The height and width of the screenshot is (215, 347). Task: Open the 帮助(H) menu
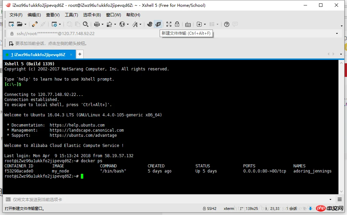pos(133,15)
